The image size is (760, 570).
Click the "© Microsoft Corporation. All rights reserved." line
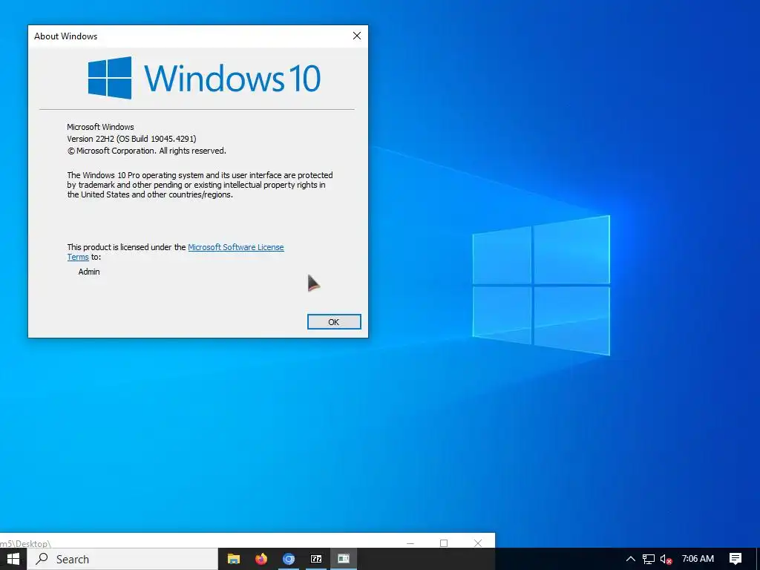pyautogui.click(x=146, y=151)
